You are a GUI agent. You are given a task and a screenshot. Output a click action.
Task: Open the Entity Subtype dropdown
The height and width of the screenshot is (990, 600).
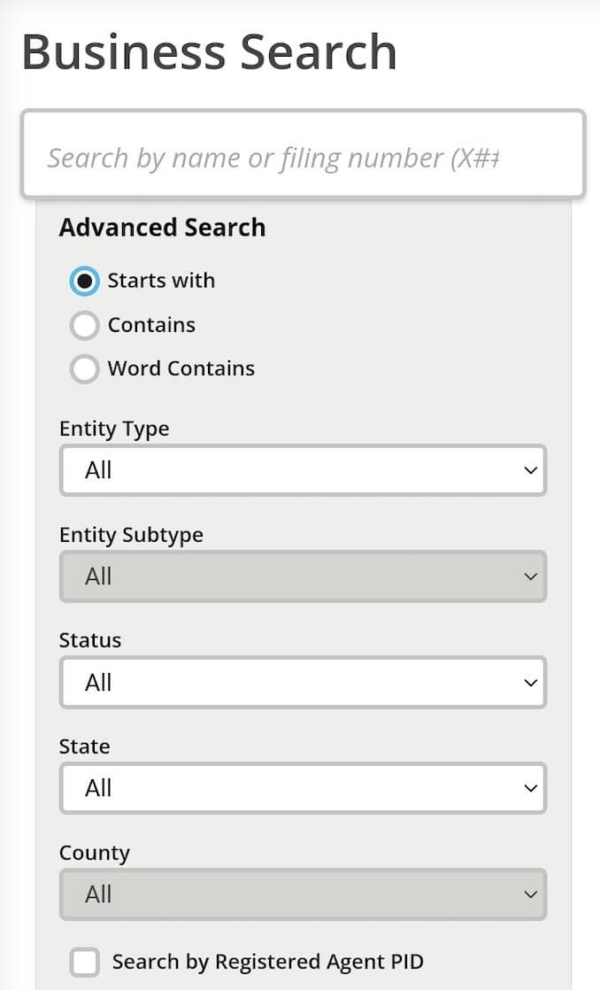click(x=303, y=576)
